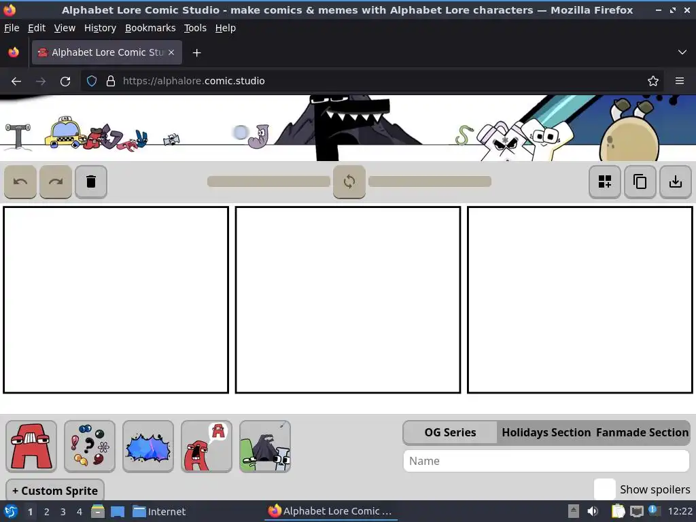This screenshot has height=522, width=696.
Task: Click the file manager icon in the taskbar
Action: 98,511
